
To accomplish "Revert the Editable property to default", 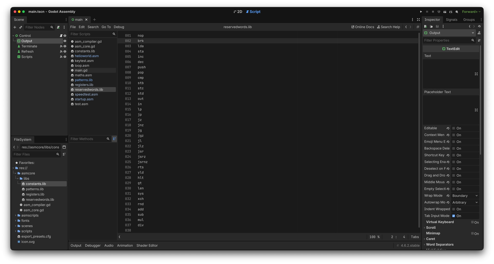I will tap(448, 128).
